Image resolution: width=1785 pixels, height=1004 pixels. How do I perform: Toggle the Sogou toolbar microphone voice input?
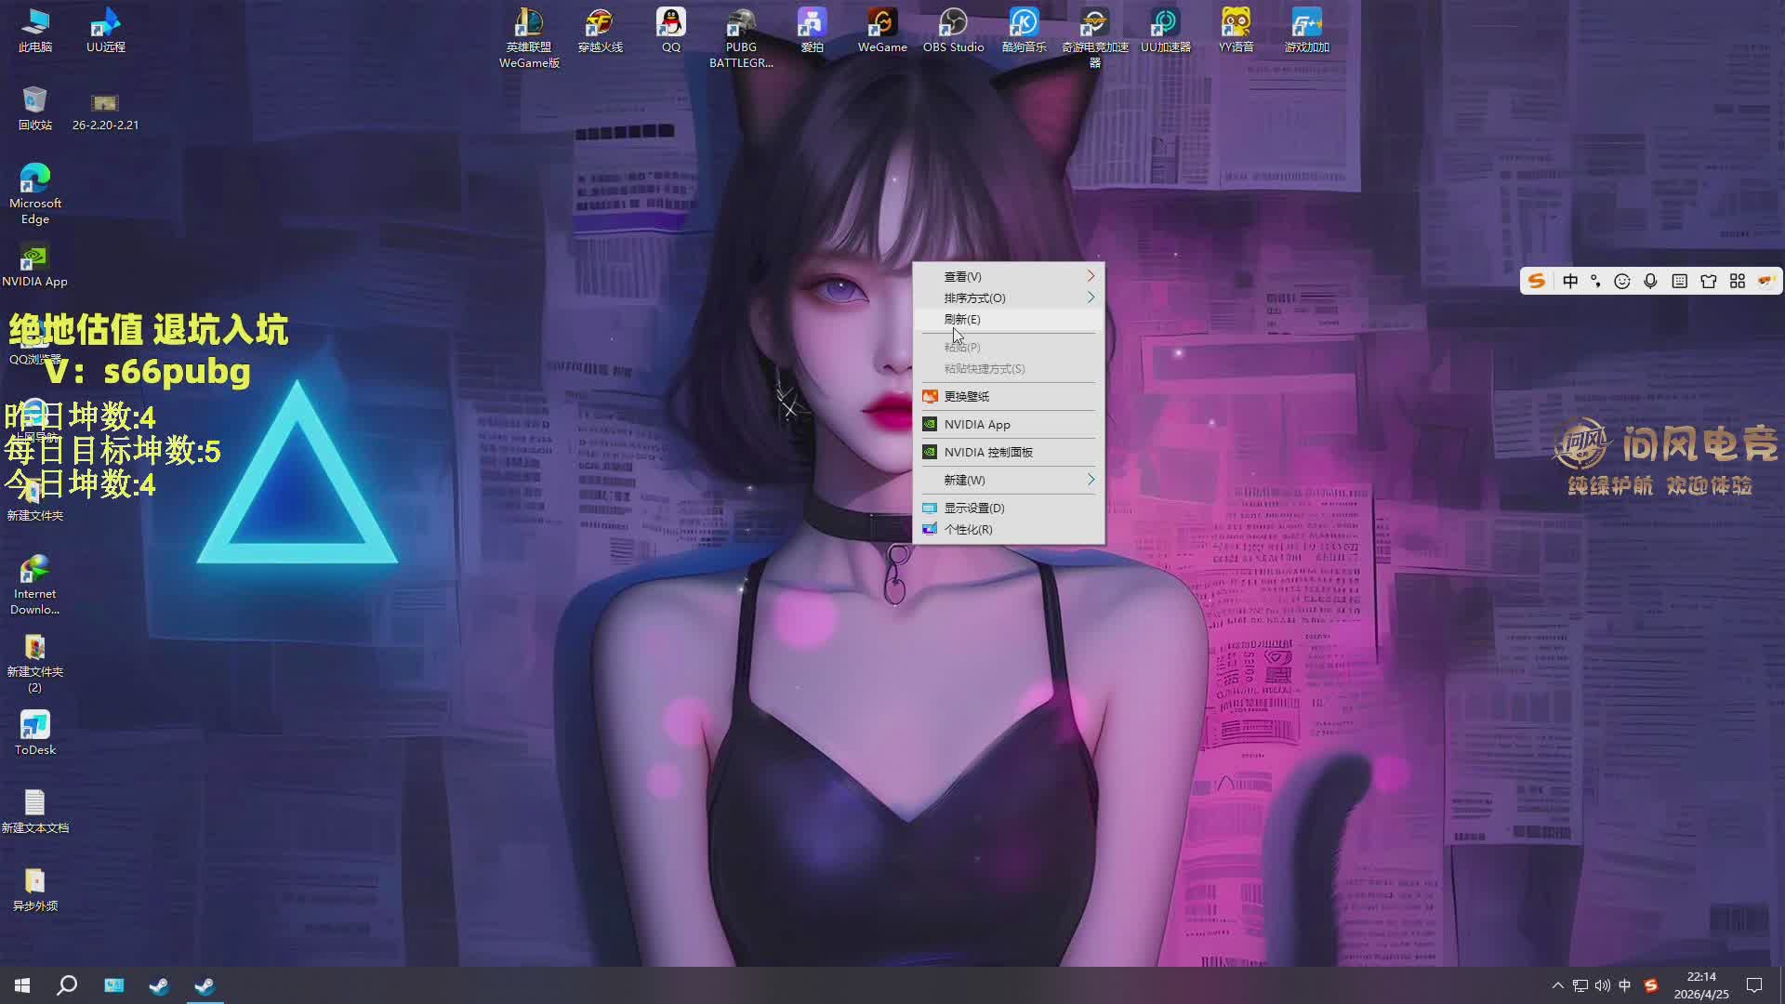click(x=1650, y=281)
